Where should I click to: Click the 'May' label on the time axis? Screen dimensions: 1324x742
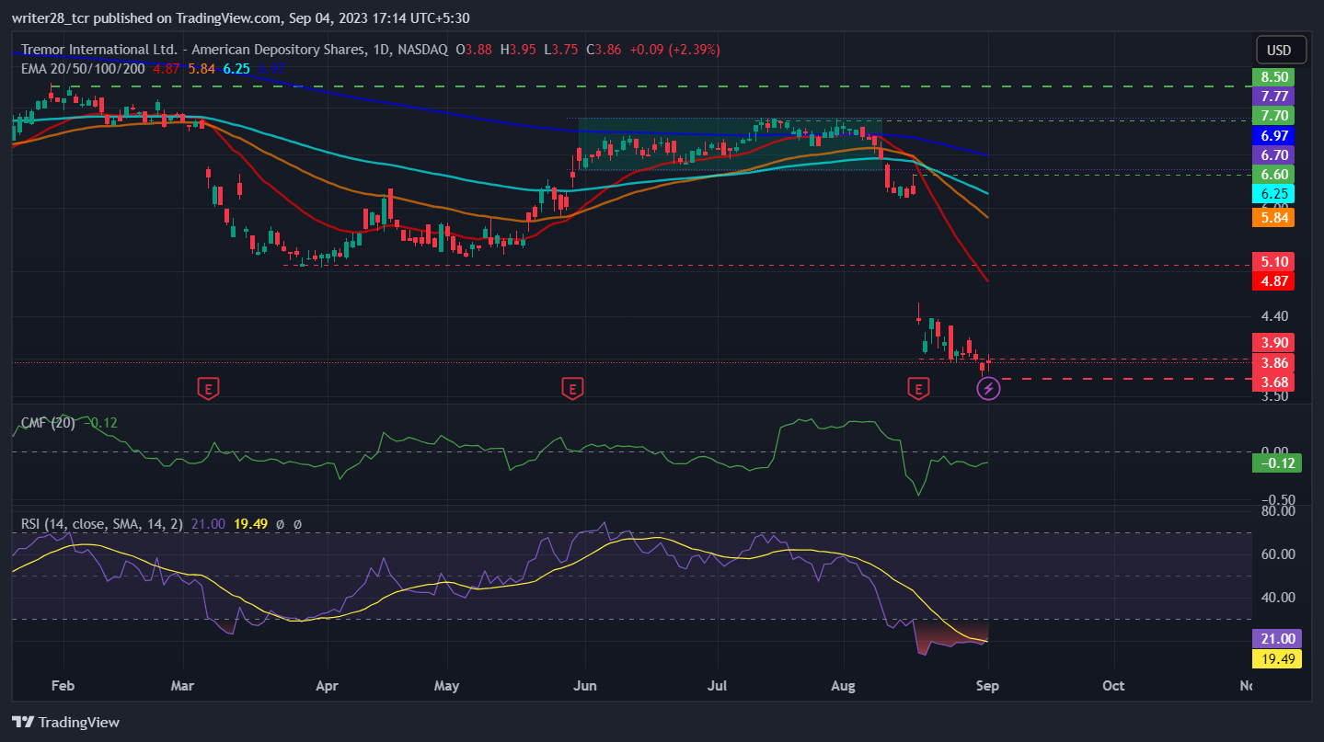446,686
